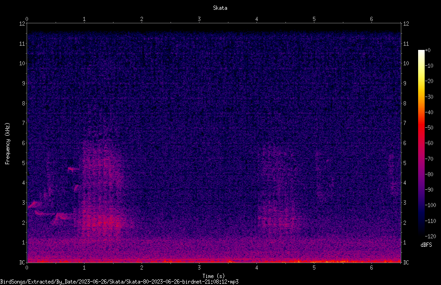Click the '-70' color scale value
441x285 pixels.
click(429, 159)
